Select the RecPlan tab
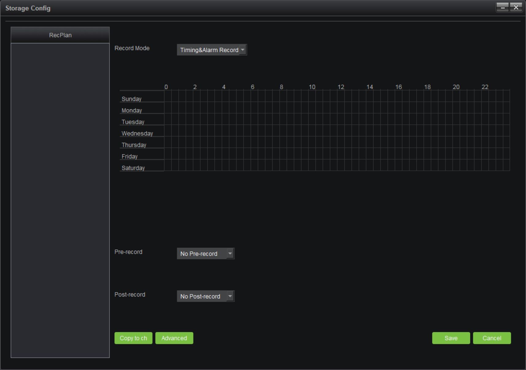The height and width of the screenshot is (370, 526). 60,35
